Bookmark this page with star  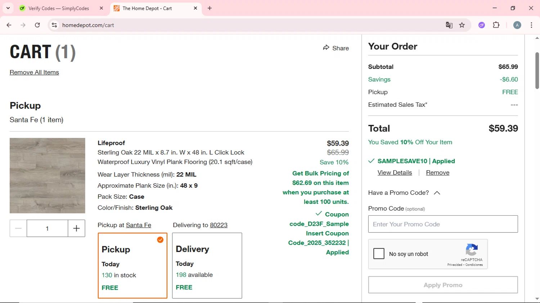462,25
